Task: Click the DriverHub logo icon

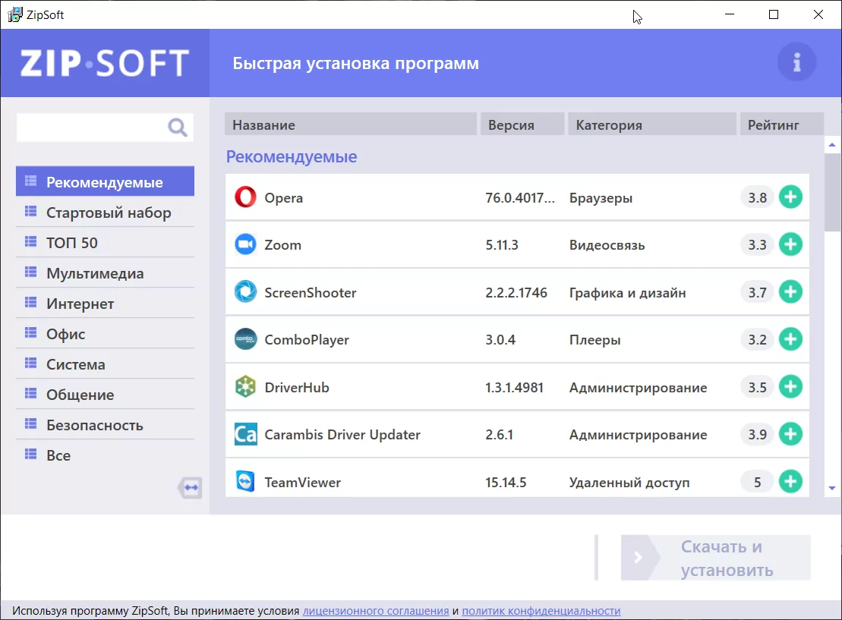Action: (x=245, y=386)
